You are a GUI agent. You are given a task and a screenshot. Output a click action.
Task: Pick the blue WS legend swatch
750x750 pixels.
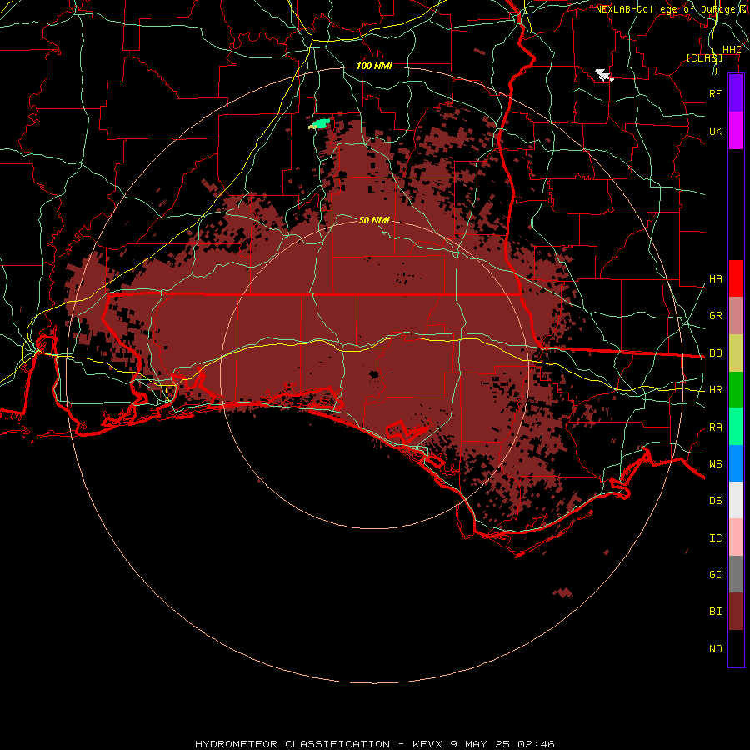click(736, 463)
